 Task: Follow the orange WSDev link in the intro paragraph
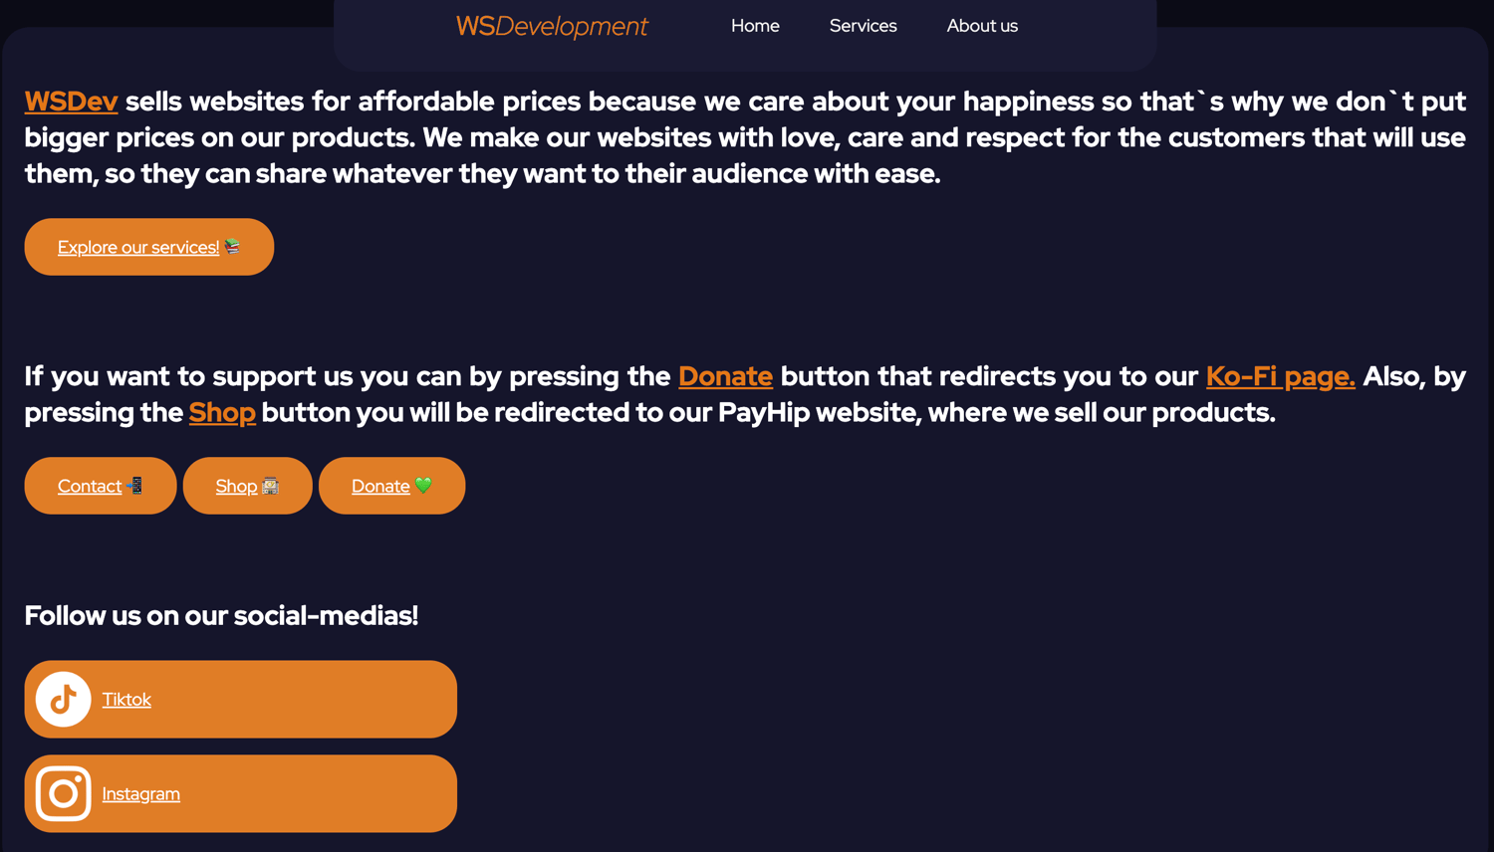click(x=71, y=102)
